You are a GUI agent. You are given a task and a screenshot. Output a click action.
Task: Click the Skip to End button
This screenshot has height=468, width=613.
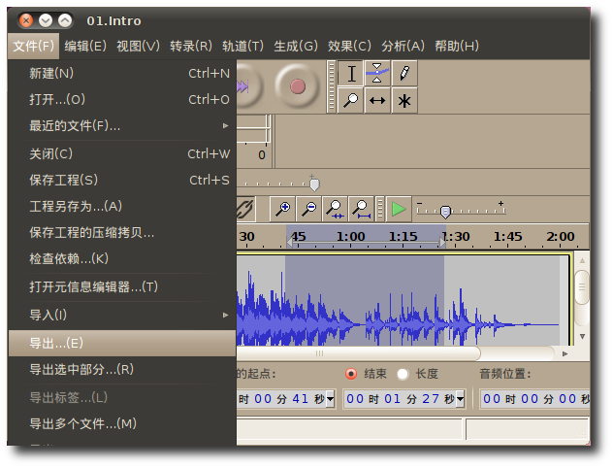(x=246, y=86)
